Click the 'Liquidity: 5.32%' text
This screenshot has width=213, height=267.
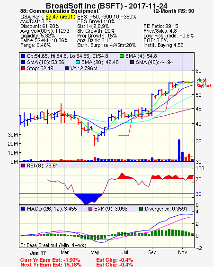(37, 36)
